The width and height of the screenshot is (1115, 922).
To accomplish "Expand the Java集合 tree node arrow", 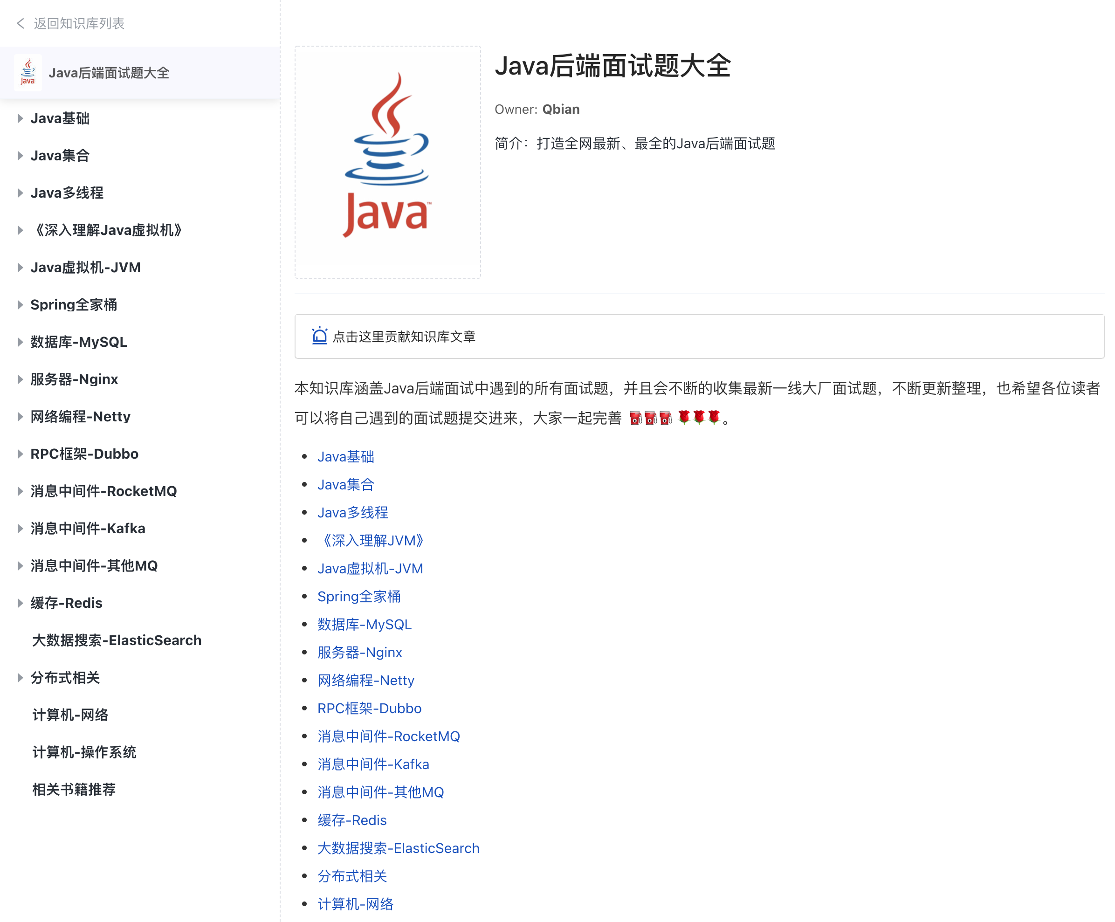I will tap(20, 156).
